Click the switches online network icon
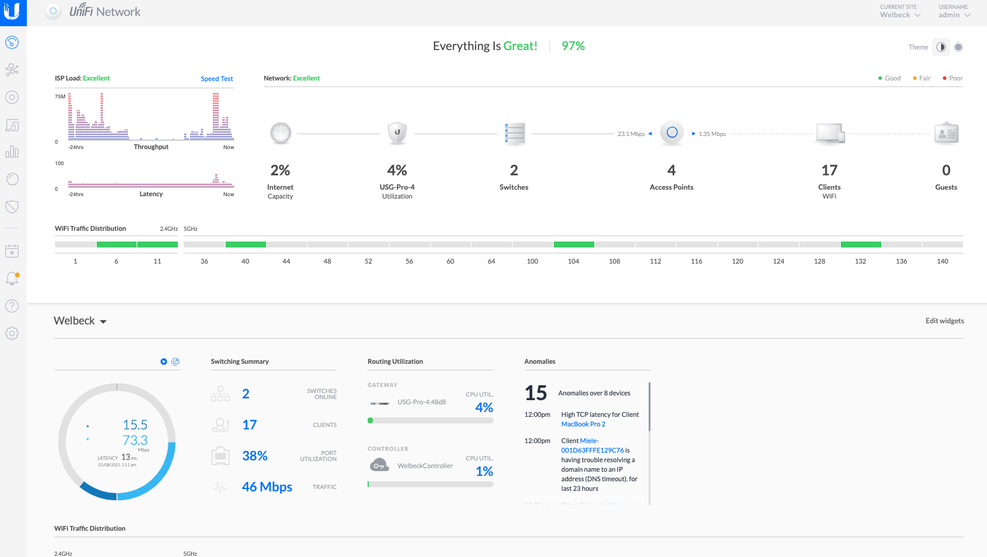 [220, 394]
